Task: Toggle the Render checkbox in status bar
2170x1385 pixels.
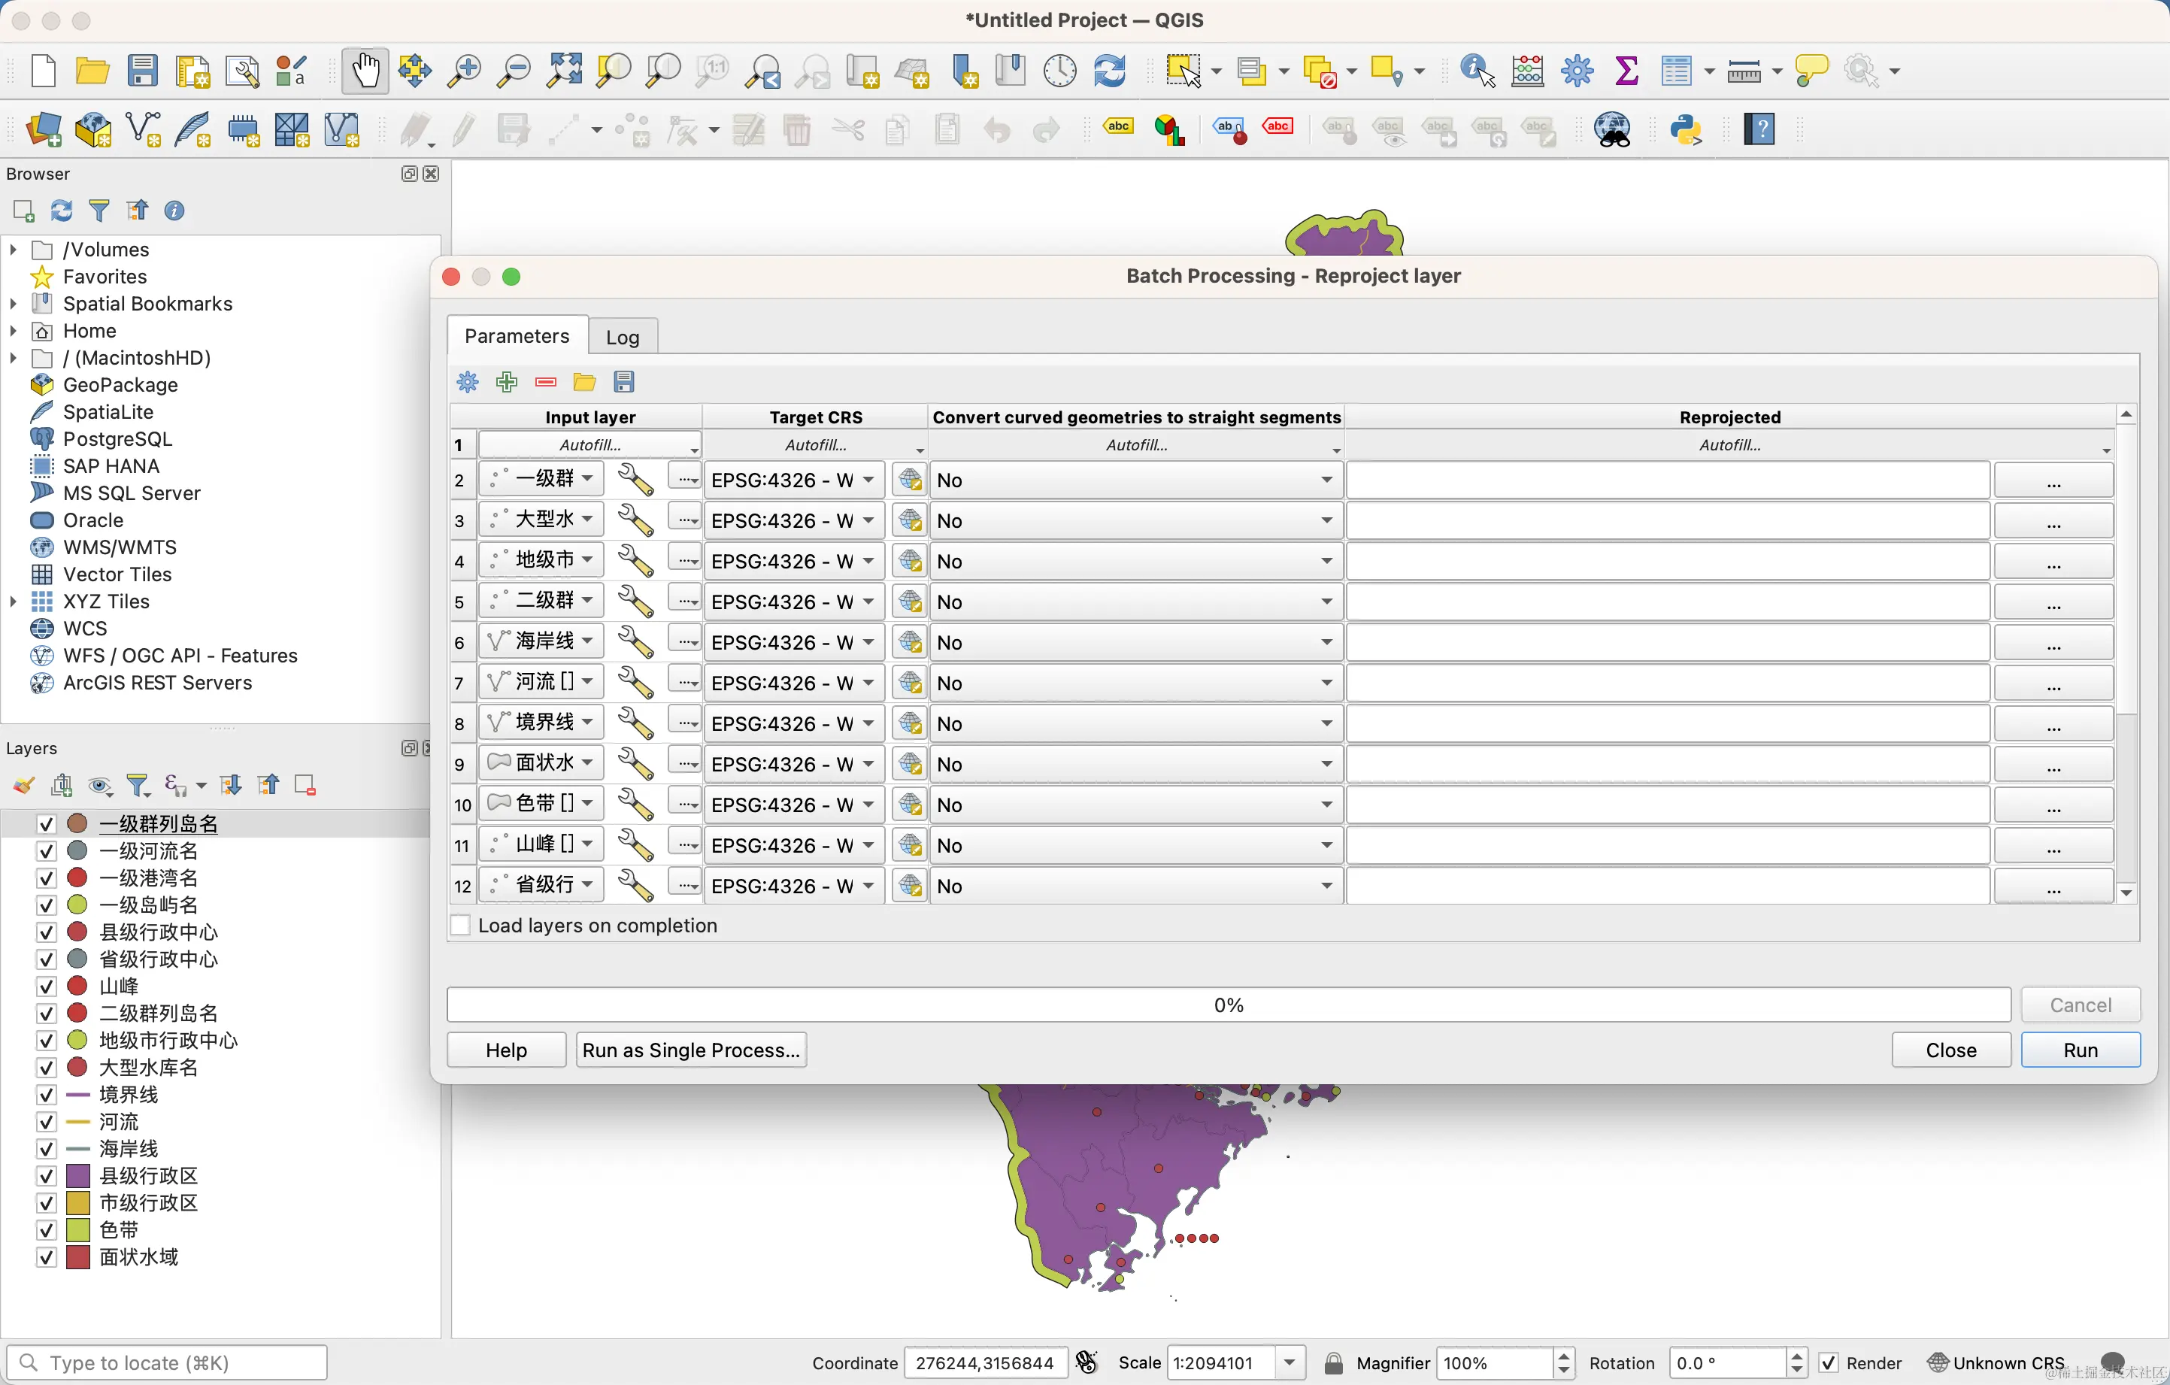Action: click(1829, 1362)
